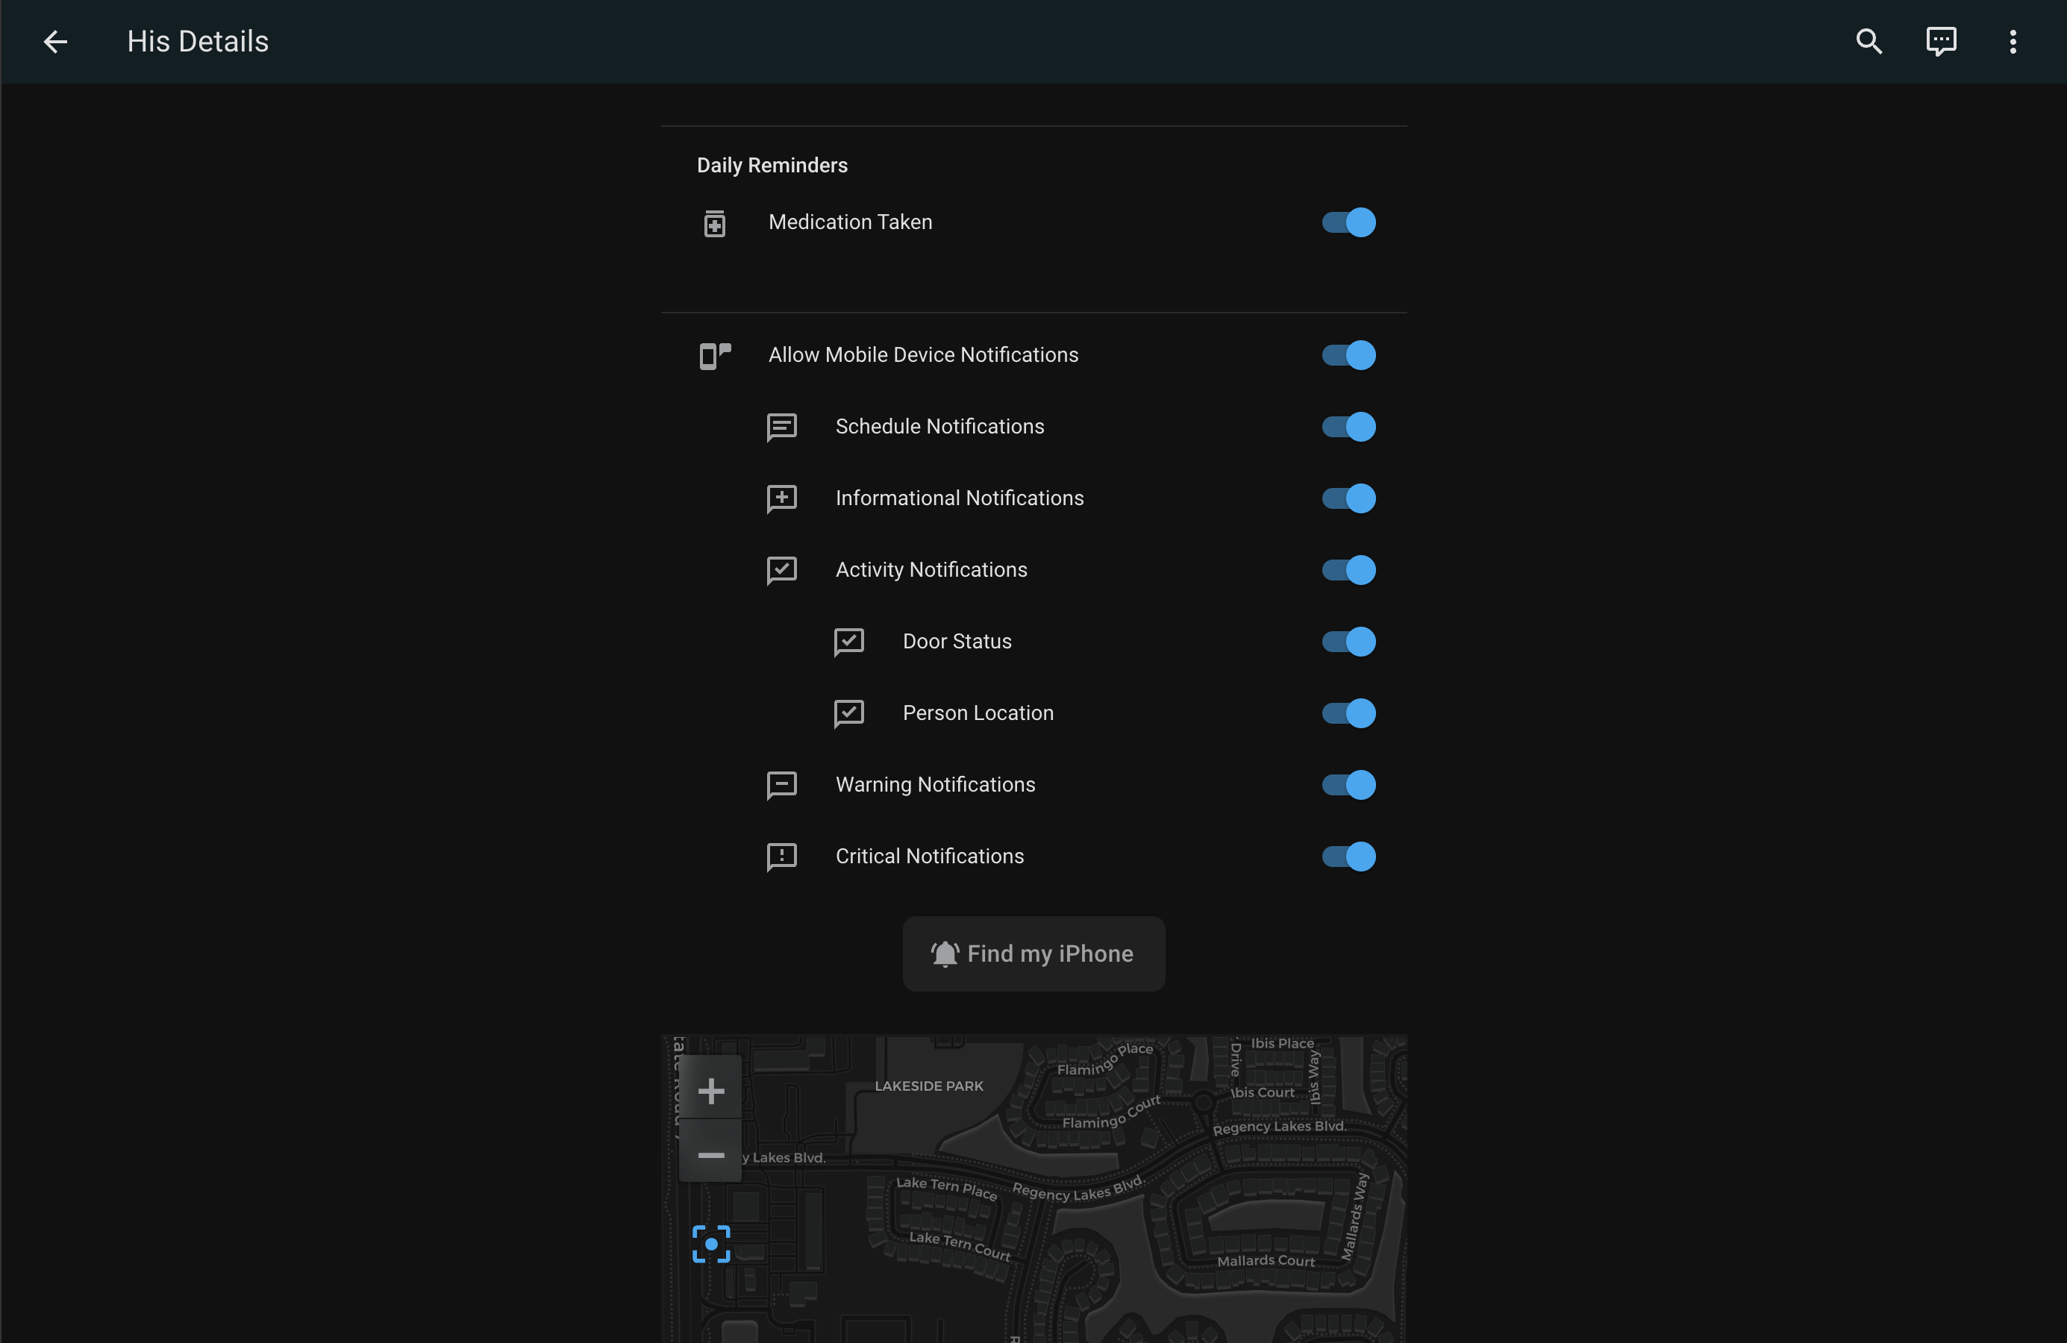Image resolution: width=2067 pixels, height=1343 pixels.
Task: Open search via magnifier icon
Action: click(x=1869, y=42)
